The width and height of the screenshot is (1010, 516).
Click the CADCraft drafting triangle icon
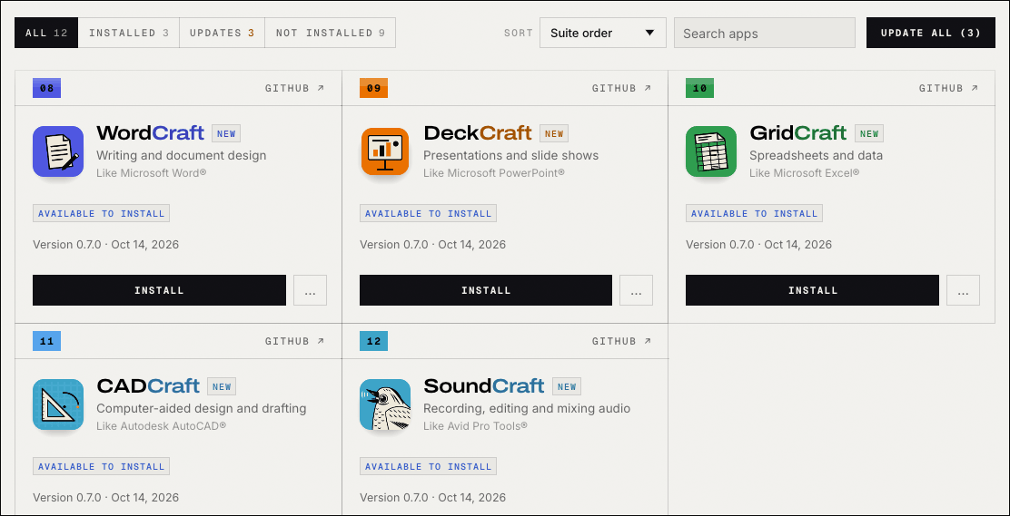click(x=58, y=404)
